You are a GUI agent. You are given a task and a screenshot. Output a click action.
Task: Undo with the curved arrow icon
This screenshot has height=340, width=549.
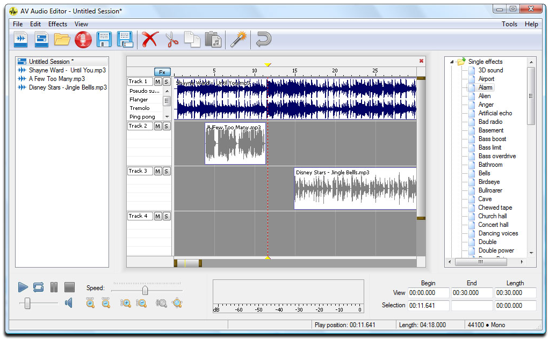tap(263, 39)
